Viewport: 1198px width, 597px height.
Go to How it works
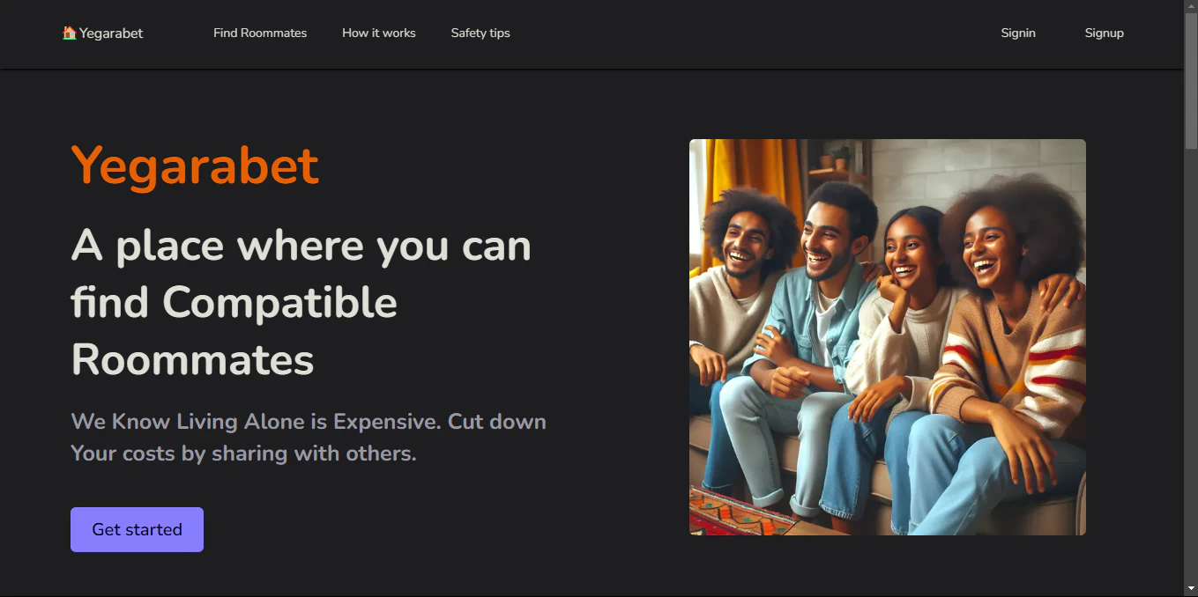point(379,33)
